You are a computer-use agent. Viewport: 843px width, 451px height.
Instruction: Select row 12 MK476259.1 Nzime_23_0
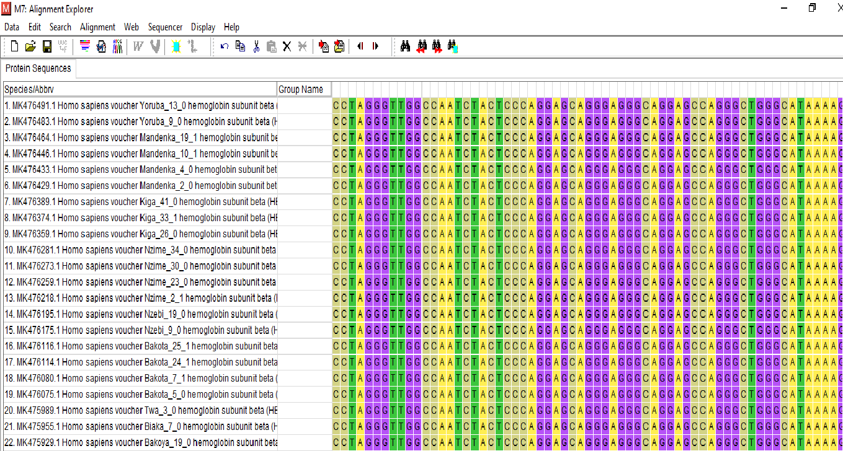[x=140, y=282]
